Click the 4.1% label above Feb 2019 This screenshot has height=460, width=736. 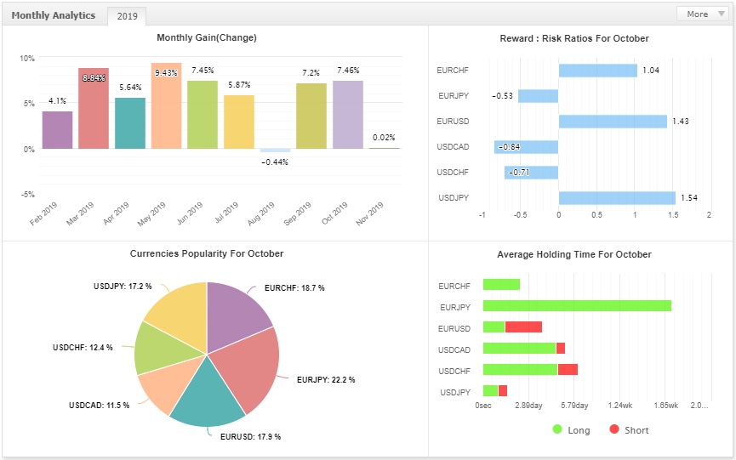click(x=57, y=101)
